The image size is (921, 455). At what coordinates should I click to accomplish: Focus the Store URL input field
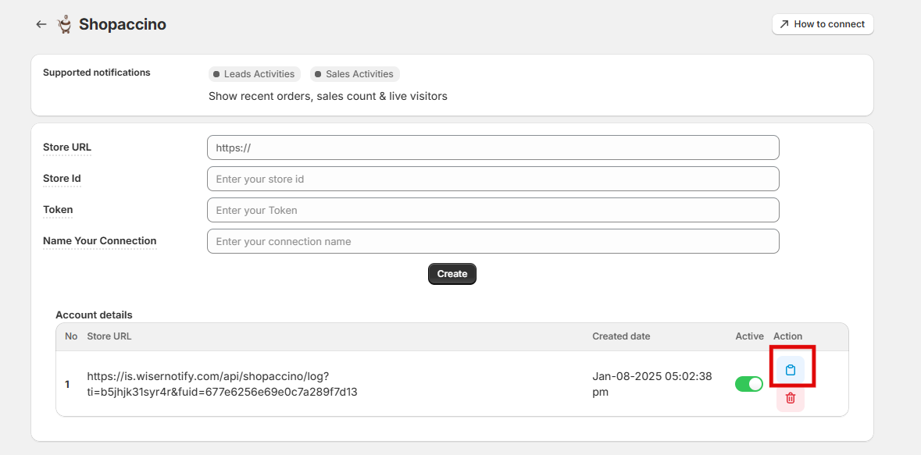[x=493, y=148]
